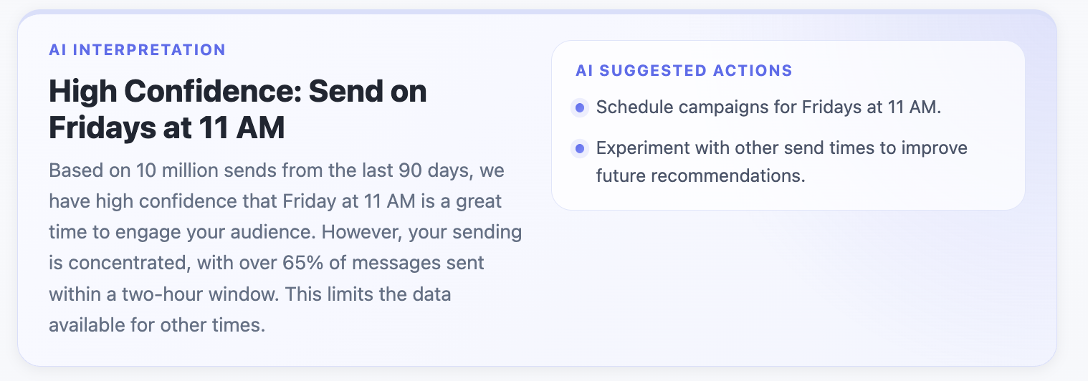Select the AI SUGGESTED ACTIONS header
Viewport: 1088px width, 381px height.
tap(684, 71)
